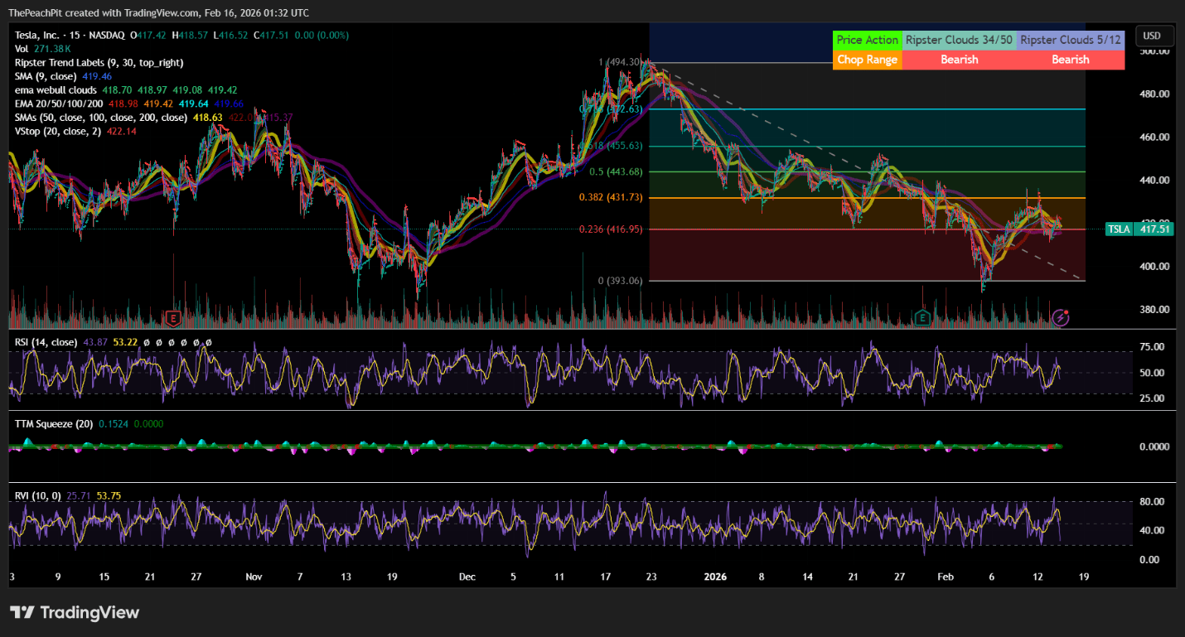This screenshot has width=1185, height=637.
Task: Click the Feb label on the time axis
Action: [945, 577]
